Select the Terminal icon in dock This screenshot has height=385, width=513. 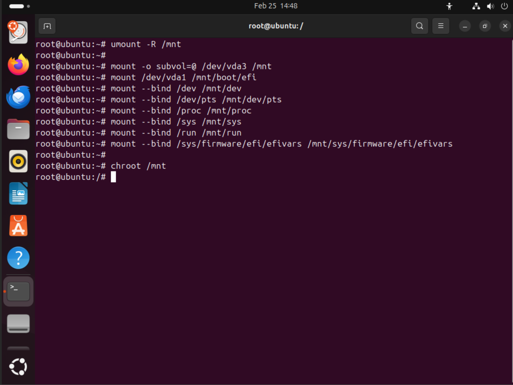(x=18, y=291)
